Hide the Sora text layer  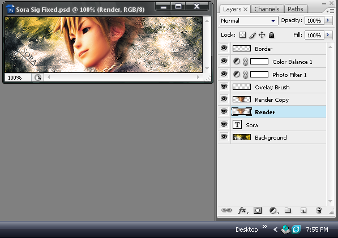click(x=224, y=124)
